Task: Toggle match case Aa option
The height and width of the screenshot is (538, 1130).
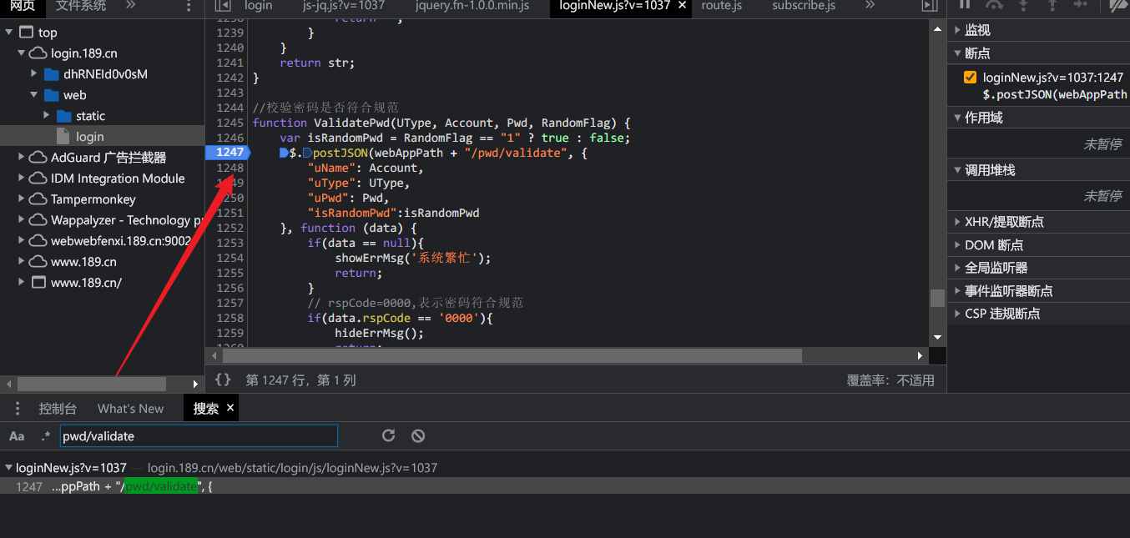Action: click(x=17, y=435)
